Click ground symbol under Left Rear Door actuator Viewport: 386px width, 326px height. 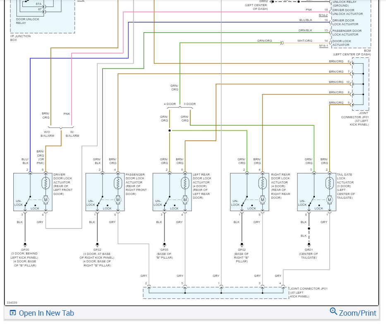[x=164, y=245]
